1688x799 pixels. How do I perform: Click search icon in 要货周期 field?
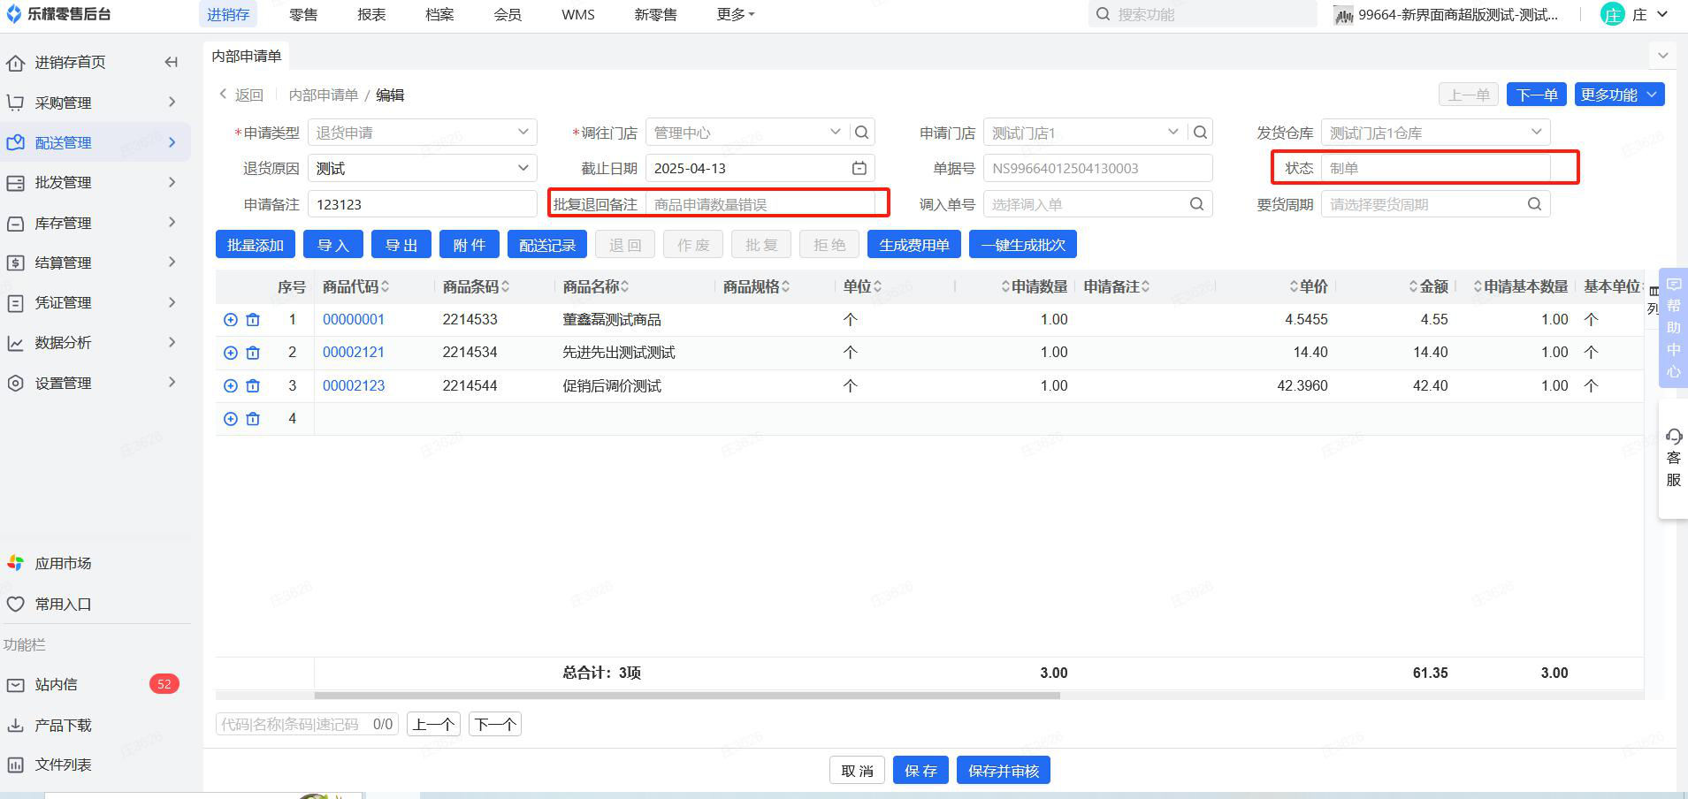click(x=1534, y=204)
